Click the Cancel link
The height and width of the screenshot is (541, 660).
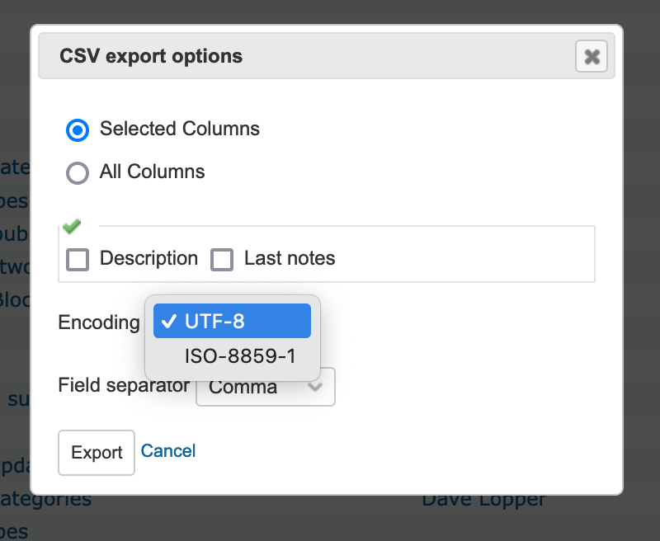tap(168, 451)
